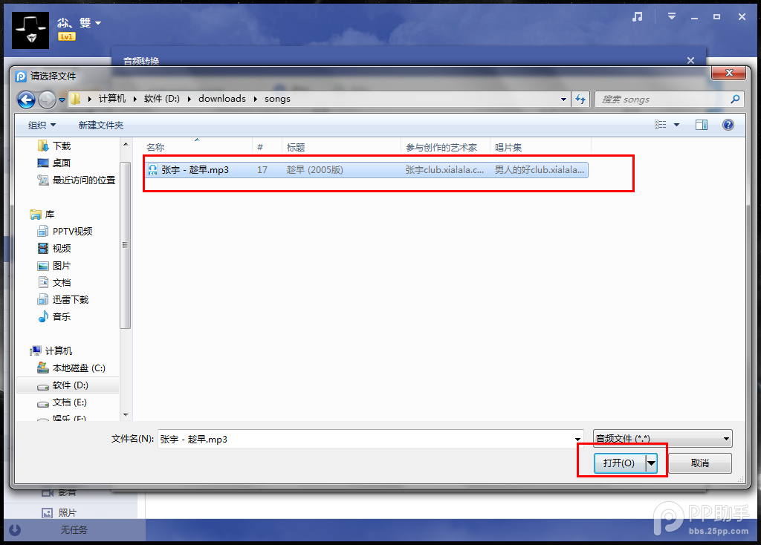Select 本地磁盘 (C:) in the navigation tree
The height and width of the screenshot is (545, 761).
point(71,368)
